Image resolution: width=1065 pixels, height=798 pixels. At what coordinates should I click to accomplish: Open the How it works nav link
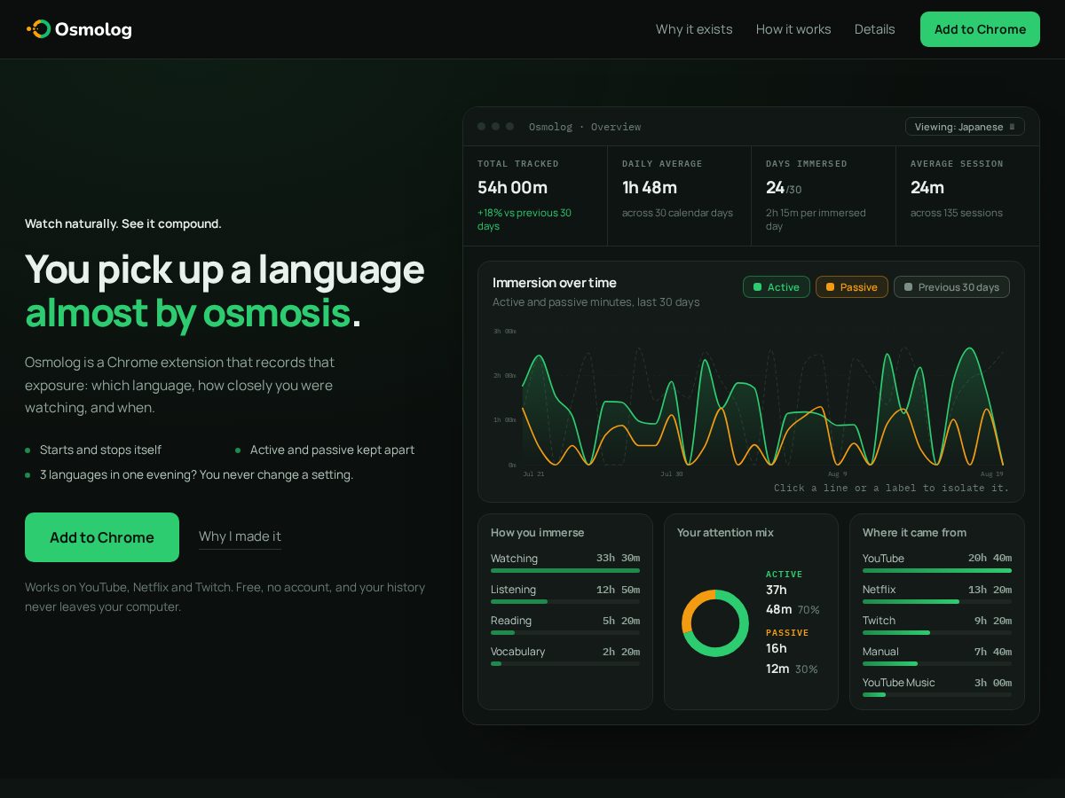point(793,29)
